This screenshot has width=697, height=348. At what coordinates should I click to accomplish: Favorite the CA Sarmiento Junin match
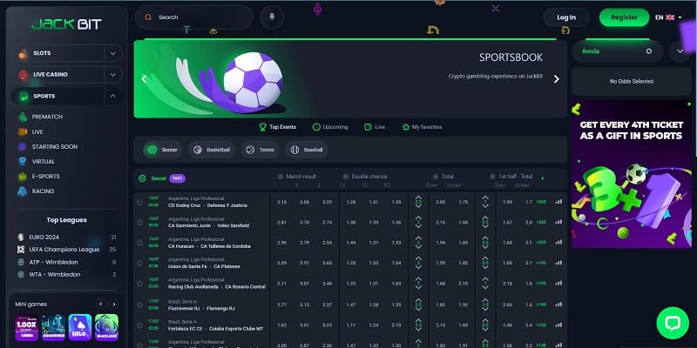[139, 223]
